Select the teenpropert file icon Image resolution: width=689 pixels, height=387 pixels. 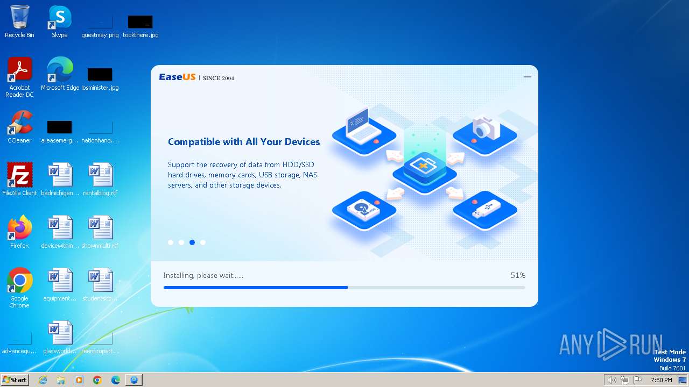click(100, 343)
